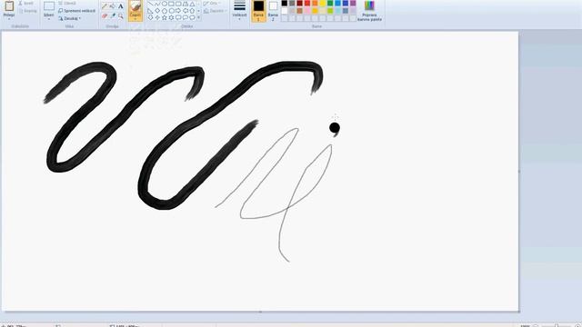
Task: Choose the Right triangle shape
Action: pos(150,11)
